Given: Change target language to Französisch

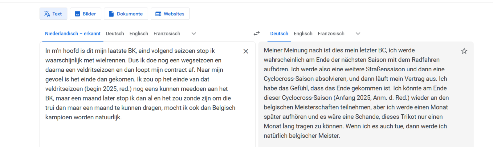Looking at the screenshot, I should (x=331, y=34).
